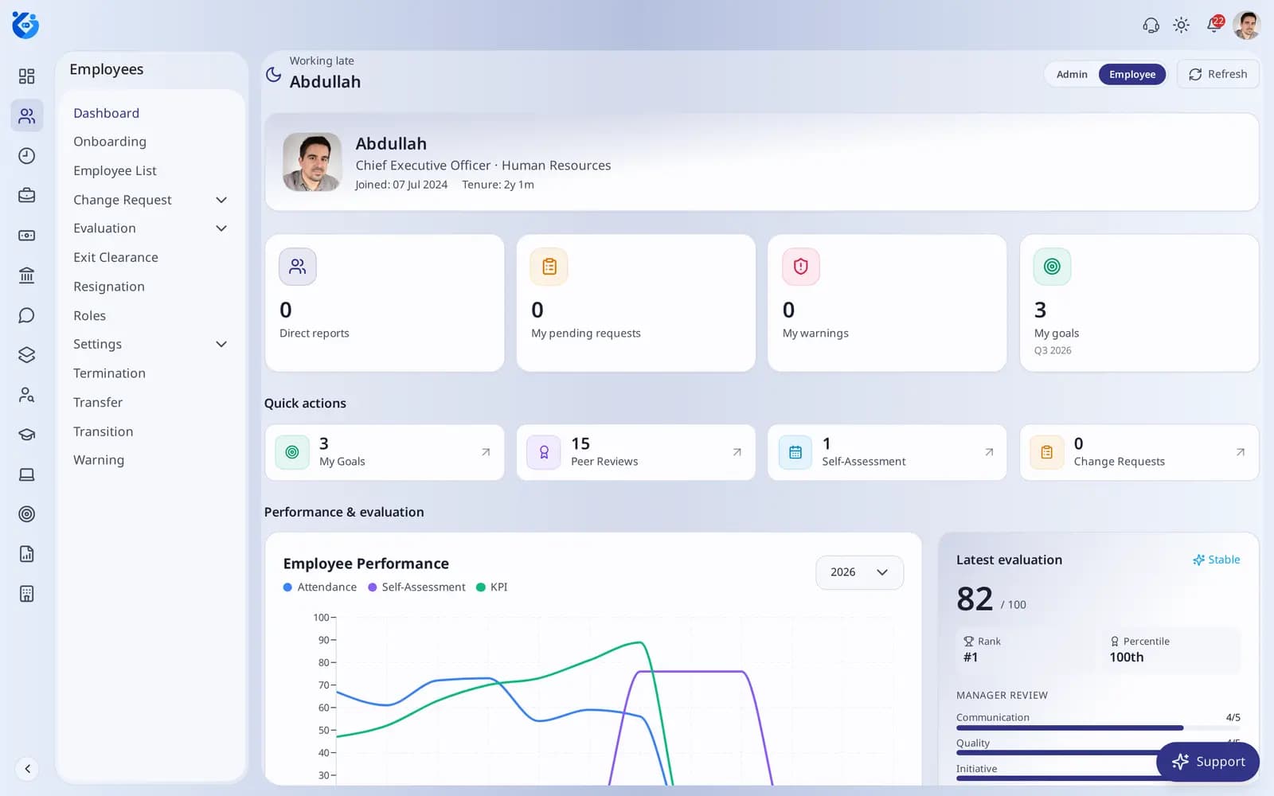The image size is (1274, 796).
Task: Click the Quality rating progress bar
Action: (1098, 753)
